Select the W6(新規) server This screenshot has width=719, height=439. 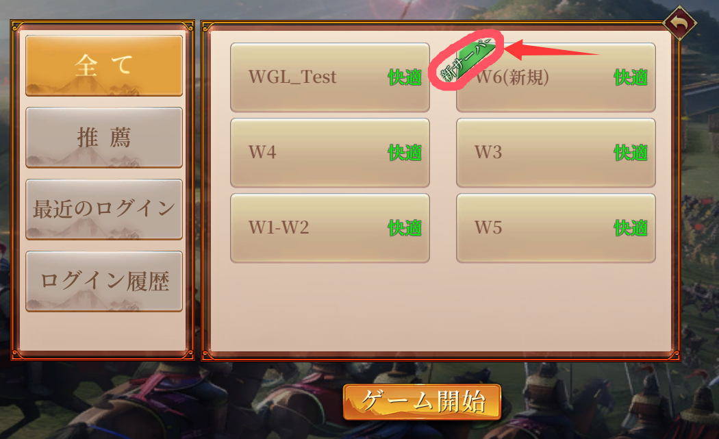(x=556, y=77)
